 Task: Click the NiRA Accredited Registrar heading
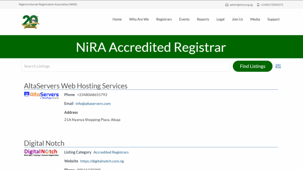pyautogui.click(x=151, y=47)
